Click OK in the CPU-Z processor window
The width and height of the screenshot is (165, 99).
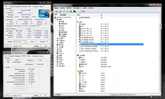tap(46, 46)
